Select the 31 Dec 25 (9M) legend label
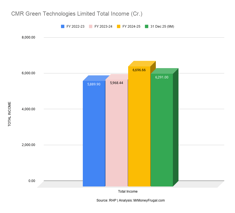This screenshot has width=235, height=213. coord(162,27)
